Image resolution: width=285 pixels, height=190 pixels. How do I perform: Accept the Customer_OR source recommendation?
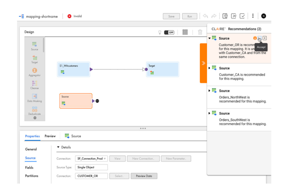point(260,38)
